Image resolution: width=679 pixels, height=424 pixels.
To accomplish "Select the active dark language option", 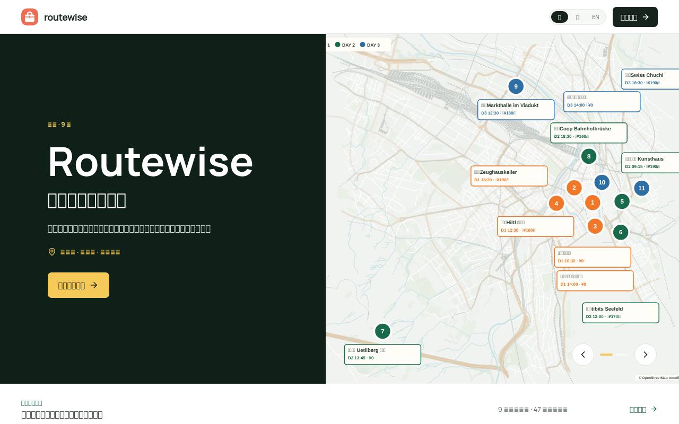I will [x=560, y=17].
